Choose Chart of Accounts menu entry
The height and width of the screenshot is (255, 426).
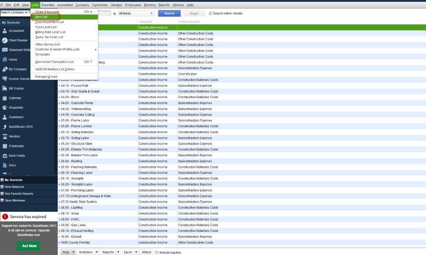(64, 12)
